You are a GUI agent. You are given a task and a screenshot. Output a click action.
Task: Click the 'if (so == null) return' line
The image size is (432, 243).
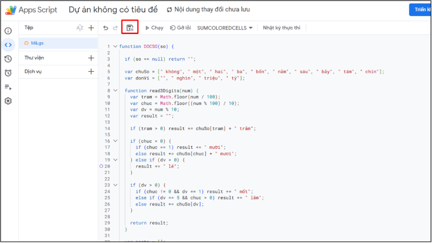click(x=160, y=59)
